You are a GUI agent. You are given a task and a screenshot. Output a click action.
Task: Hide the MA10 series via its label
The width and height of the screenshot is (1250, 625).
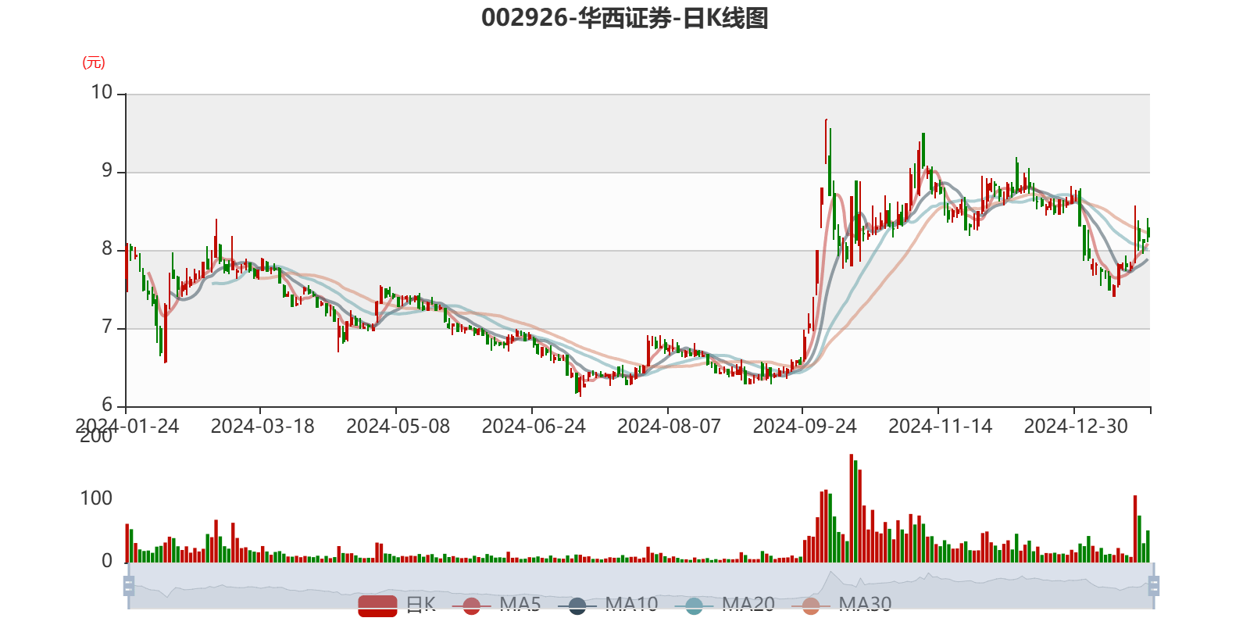(x=631, y=604)
